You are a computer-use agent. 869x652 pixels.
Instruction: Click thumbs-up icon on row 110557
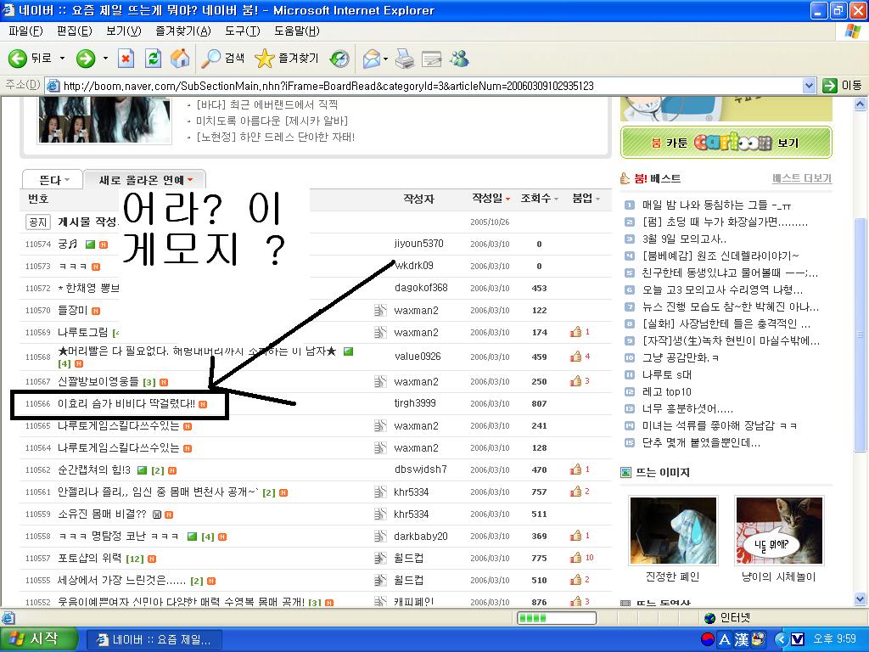(x=576, y=558)
